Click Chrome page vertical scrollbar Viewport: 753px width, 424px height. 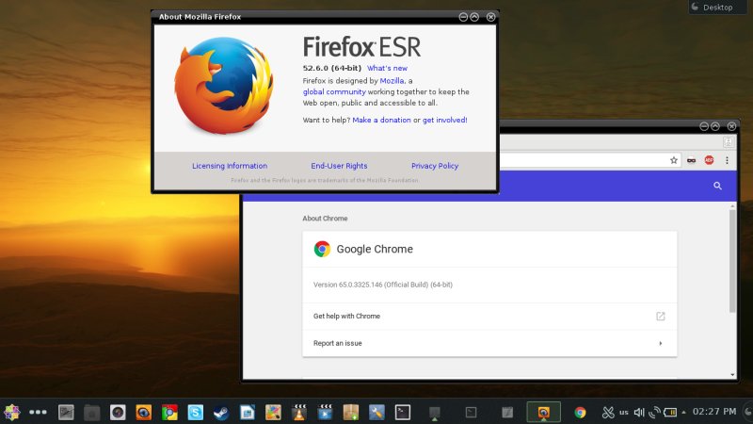(x=732, y=261)
